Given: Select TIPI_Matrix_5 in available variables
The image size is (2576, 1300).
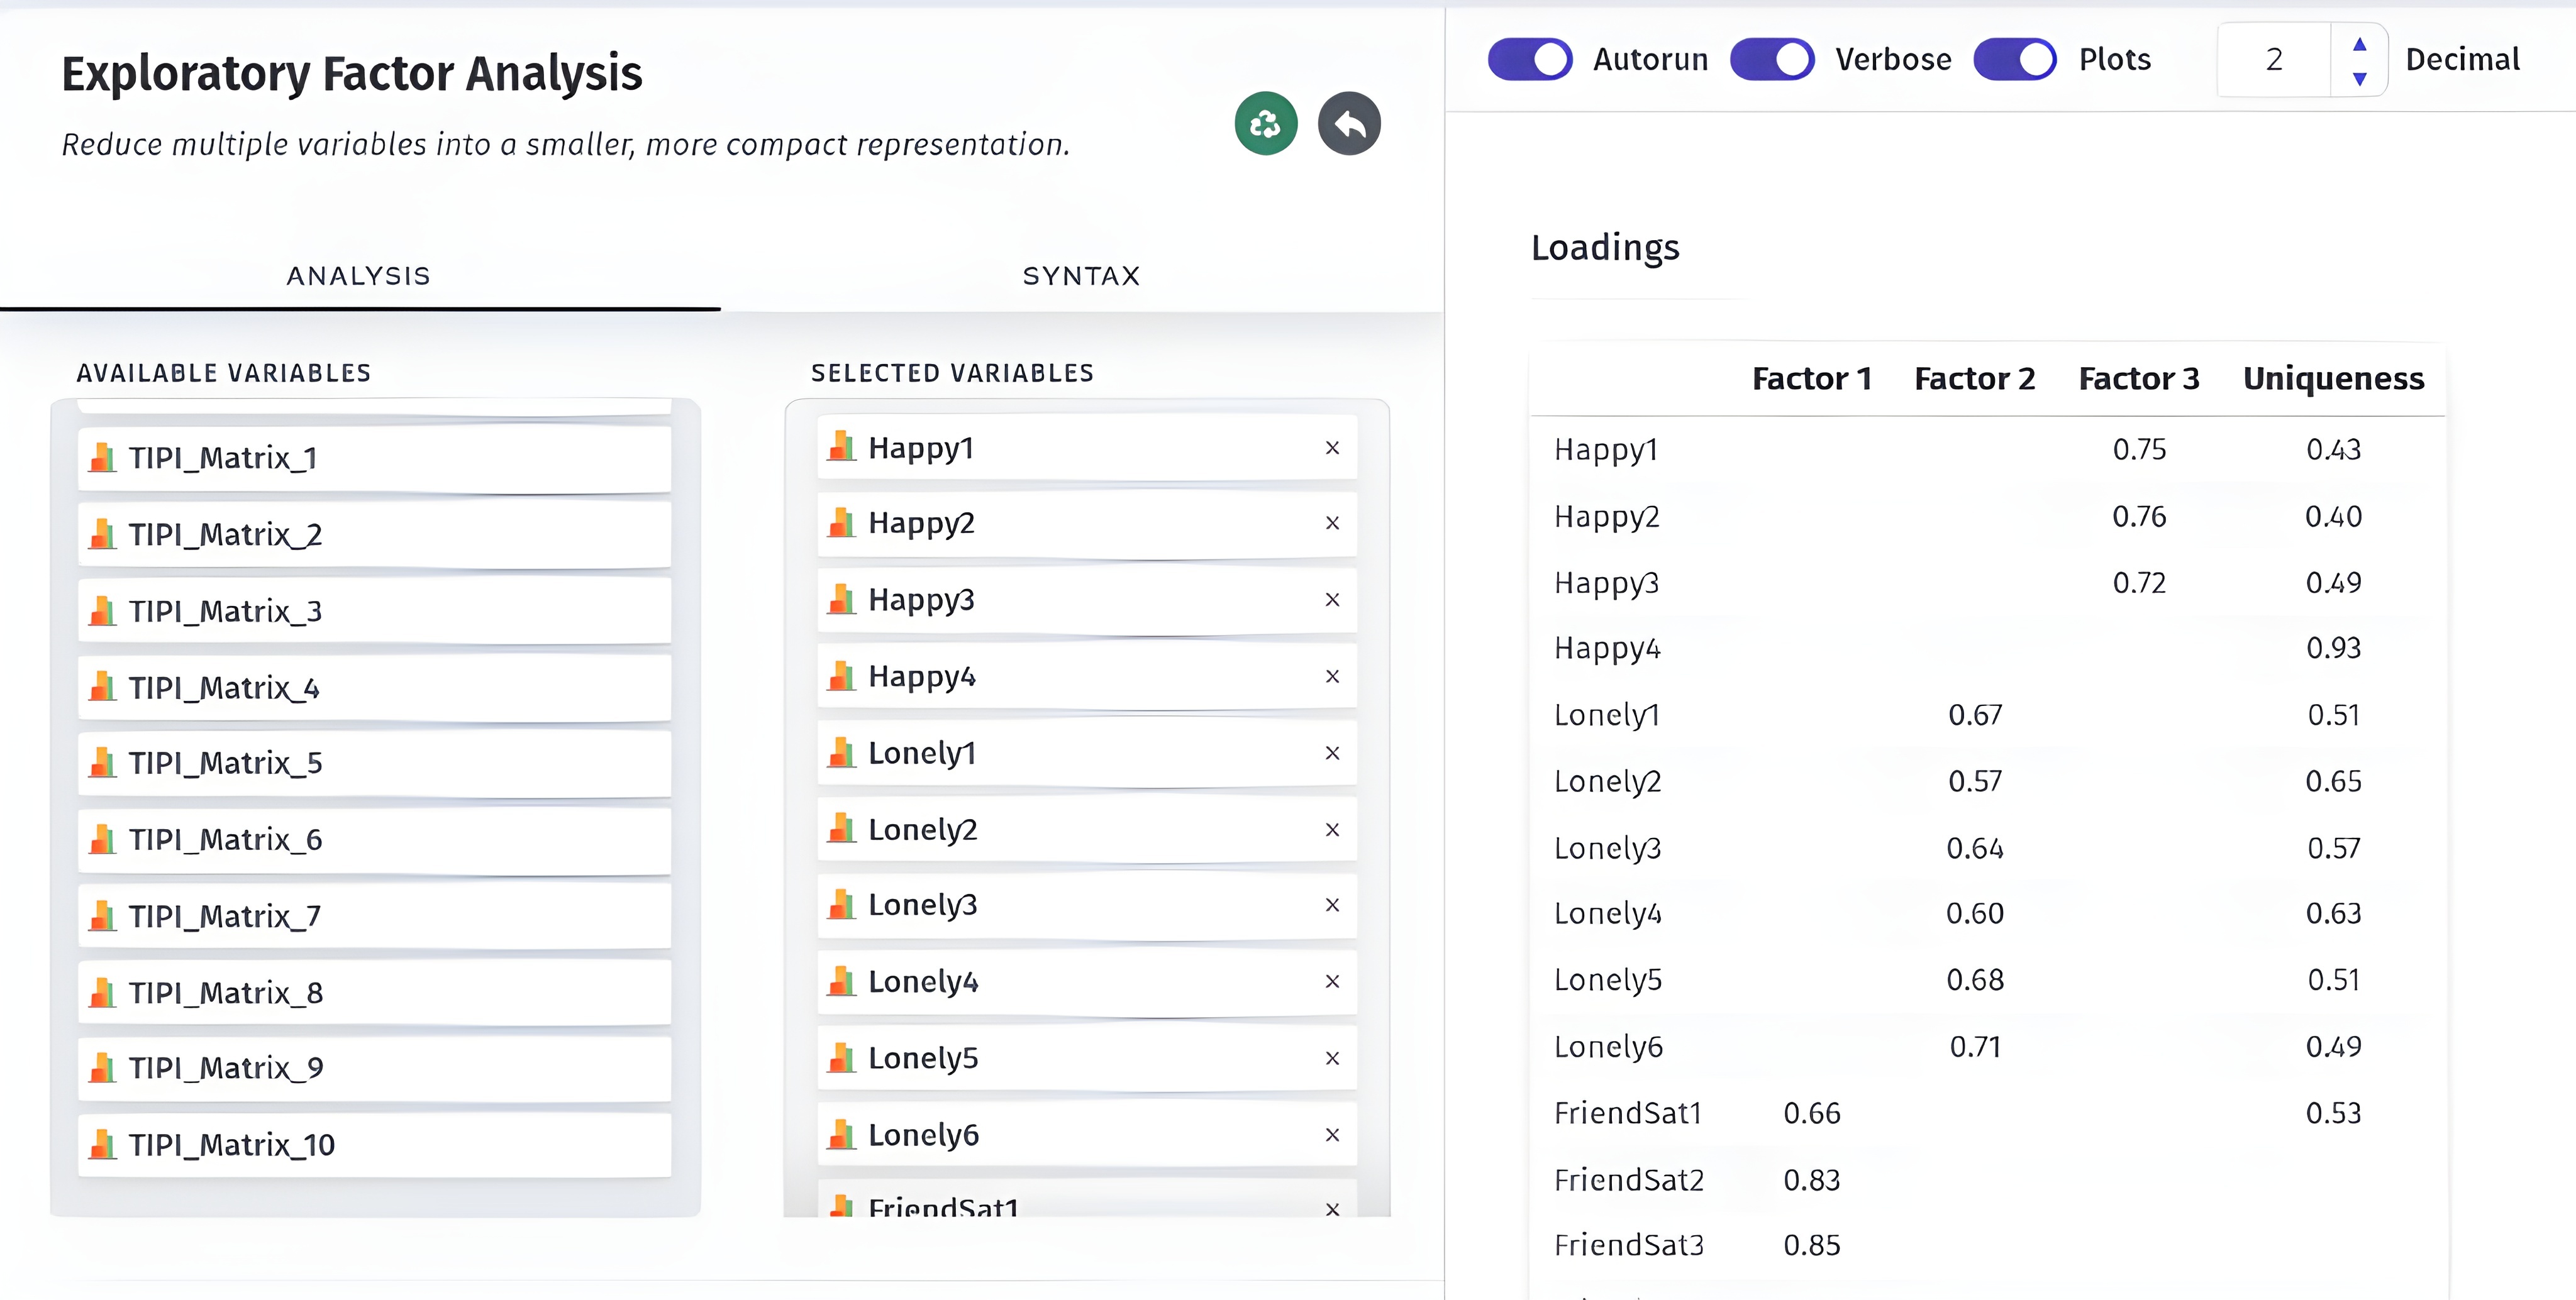Looking at the screenshot, I should [x=374, y=763].
